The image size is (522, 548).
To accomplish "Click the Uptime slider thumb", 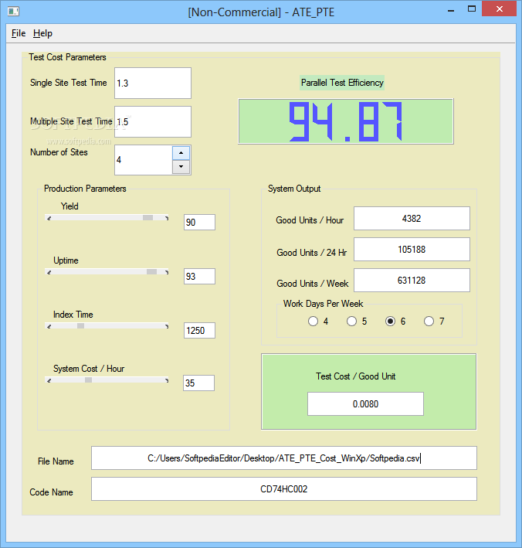I will (x=151, y=272).
